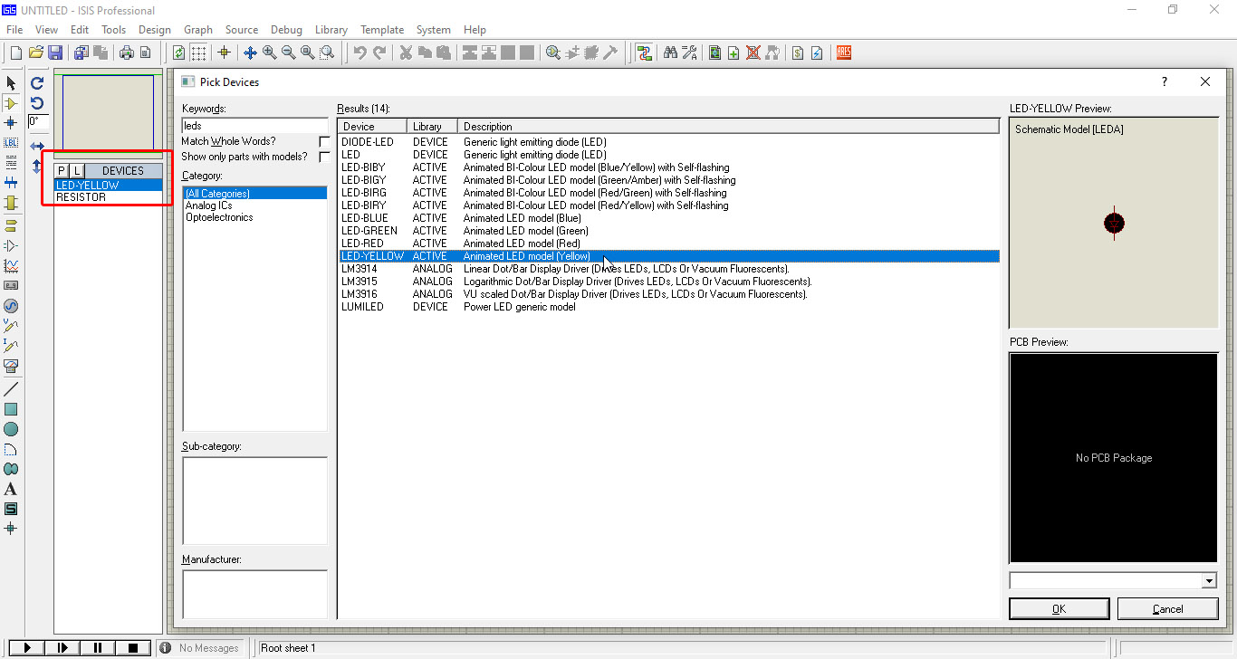Select Optoelectronics category

click(x=219, y=217)
